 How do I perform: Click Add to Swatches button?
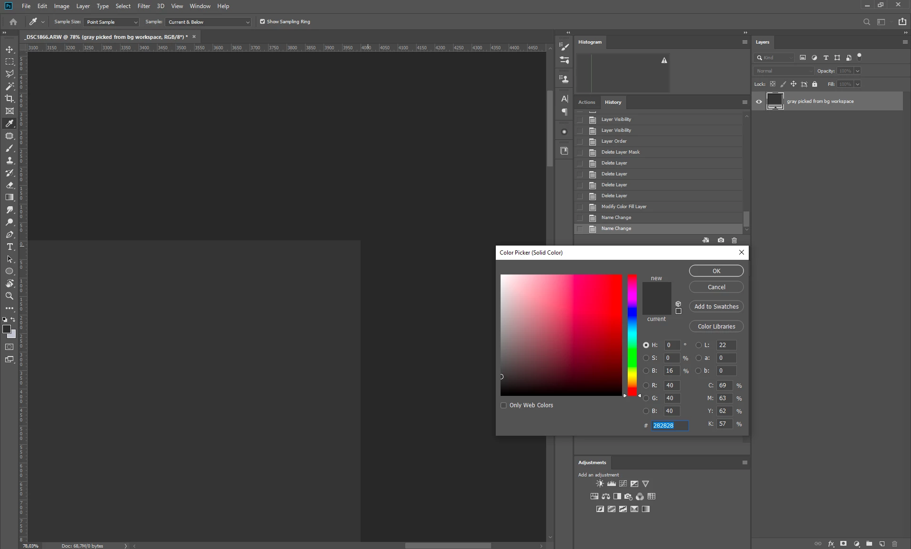tap(716, 307)
